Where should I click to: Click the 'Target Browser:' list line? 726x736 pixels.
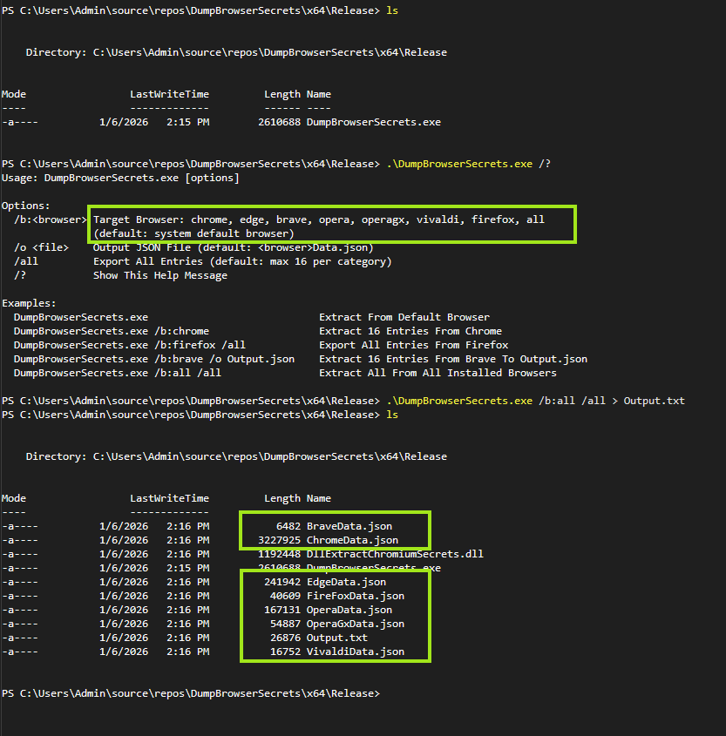(x=319, y=219)
